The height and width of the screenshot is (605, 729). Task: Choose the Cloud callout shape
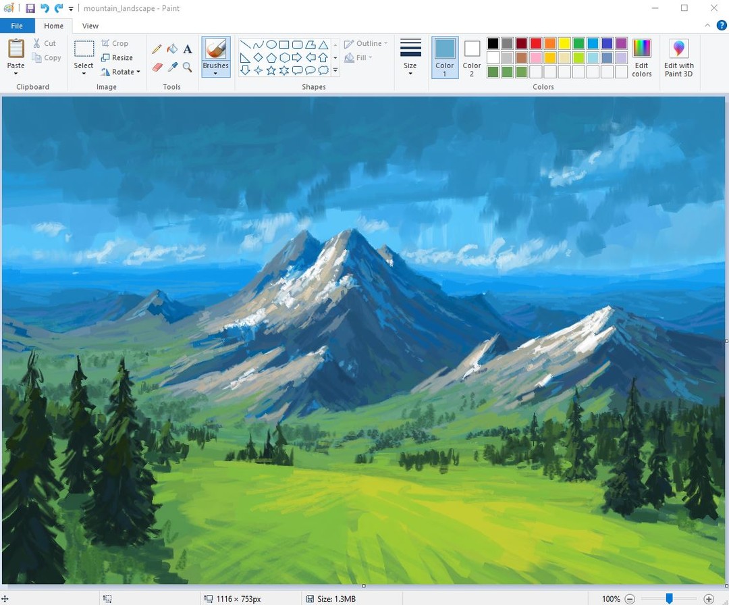[x=323, y=71]
